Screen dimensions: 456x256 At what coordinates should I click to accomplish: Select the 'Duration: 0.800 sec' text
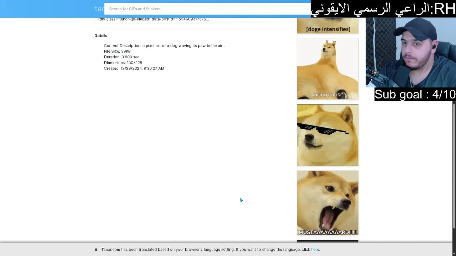(x=121, y=57)
